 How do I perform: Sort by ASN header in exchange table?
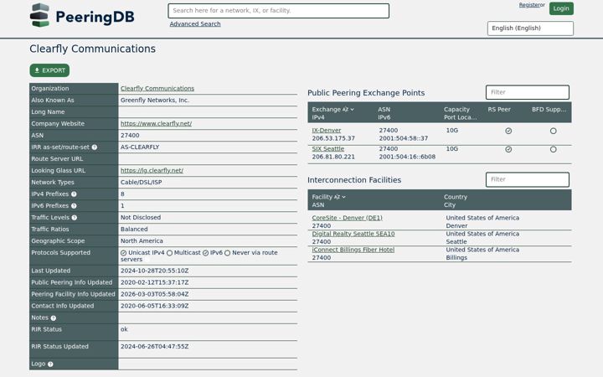(x=384, y=110)
